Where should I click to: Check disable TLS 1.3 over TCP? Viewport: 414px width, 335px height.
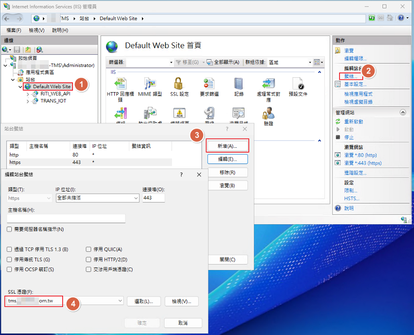(x=9, y=249)
